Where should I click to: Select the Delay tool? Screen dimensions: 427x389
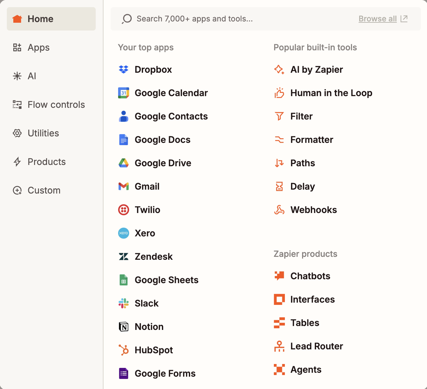tap(302, 186)
